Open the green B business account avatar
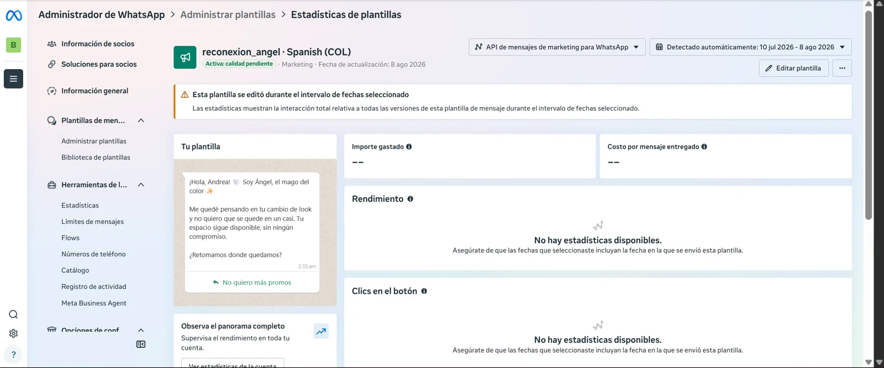Viewport: 884px width, 368px height. click(x=13, y=45)
